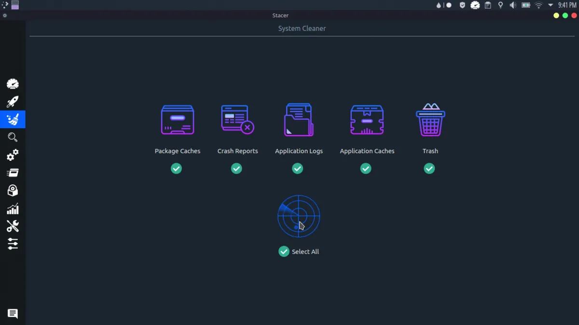Toggle the Application Logs checkbox
The image size is (579, 325).
(297, 169)
